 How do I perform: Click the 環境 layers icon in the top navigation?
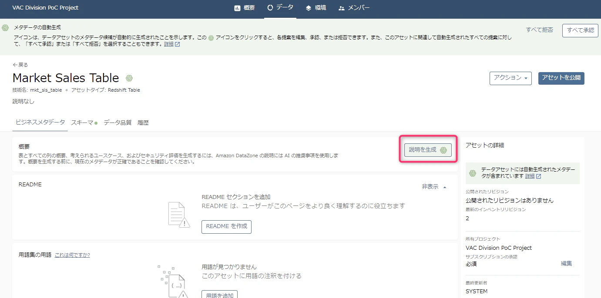pyautogui.click(x=309, y=8)
